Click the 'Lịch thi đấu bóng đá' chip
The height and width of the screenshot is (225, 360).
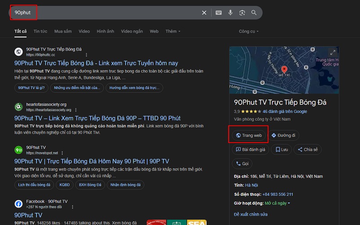tap(34, 185)
